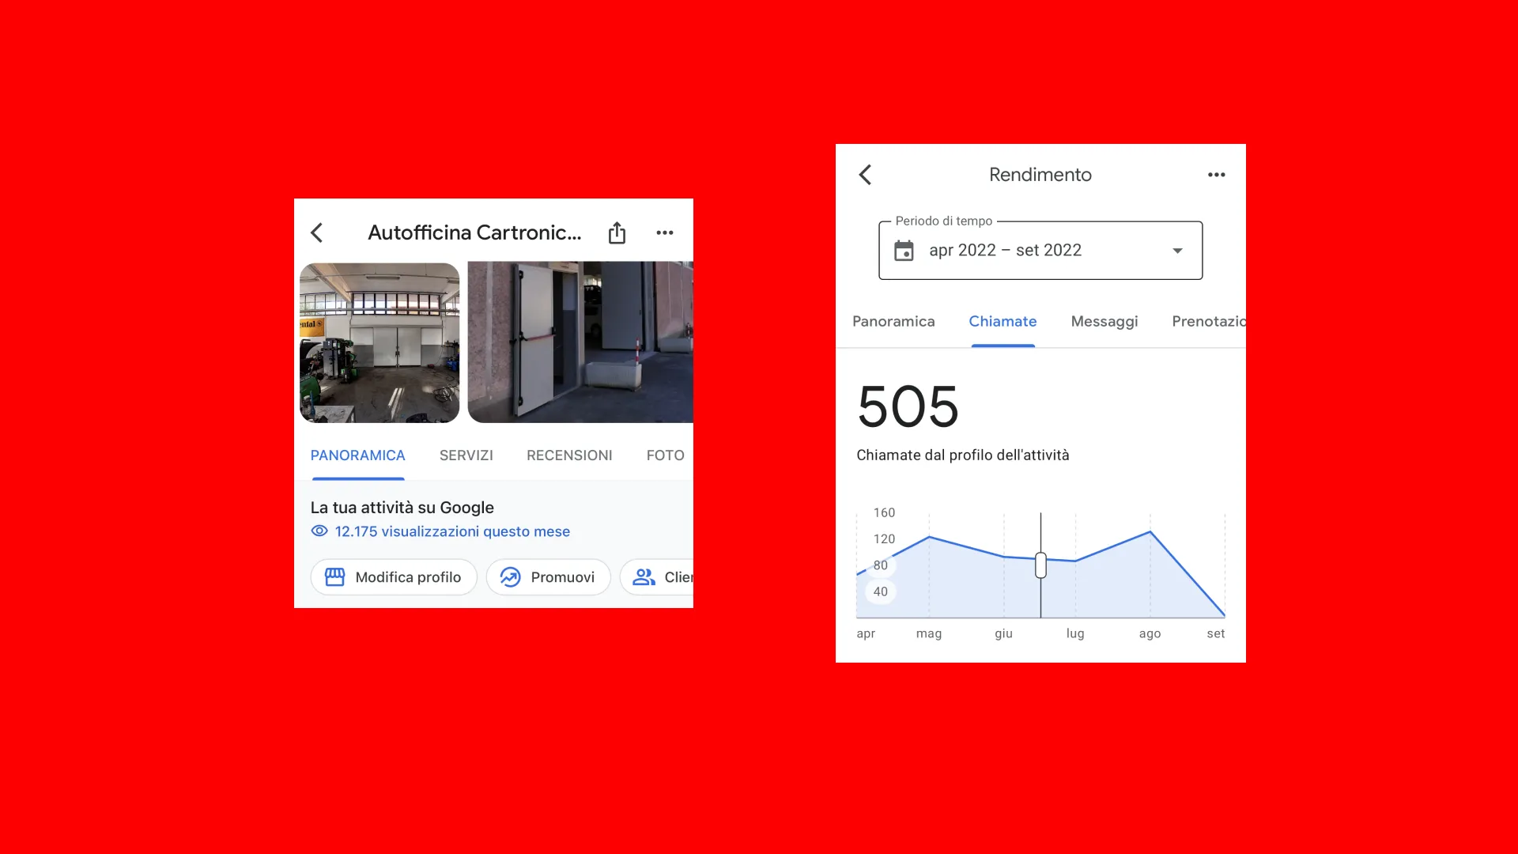Switch to the RECENSIONI tab
Viewport: 1518px width, 854px height.
569,455
